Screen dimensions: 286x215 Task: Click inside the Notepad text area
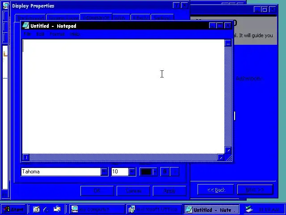[123, 96]
